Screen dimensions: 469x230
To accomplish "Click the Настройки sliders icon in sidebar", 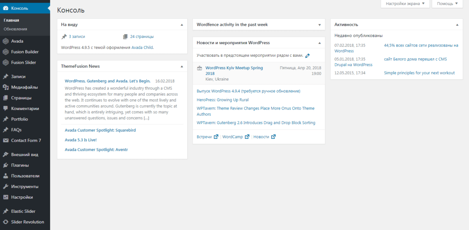I will point(5,197).
